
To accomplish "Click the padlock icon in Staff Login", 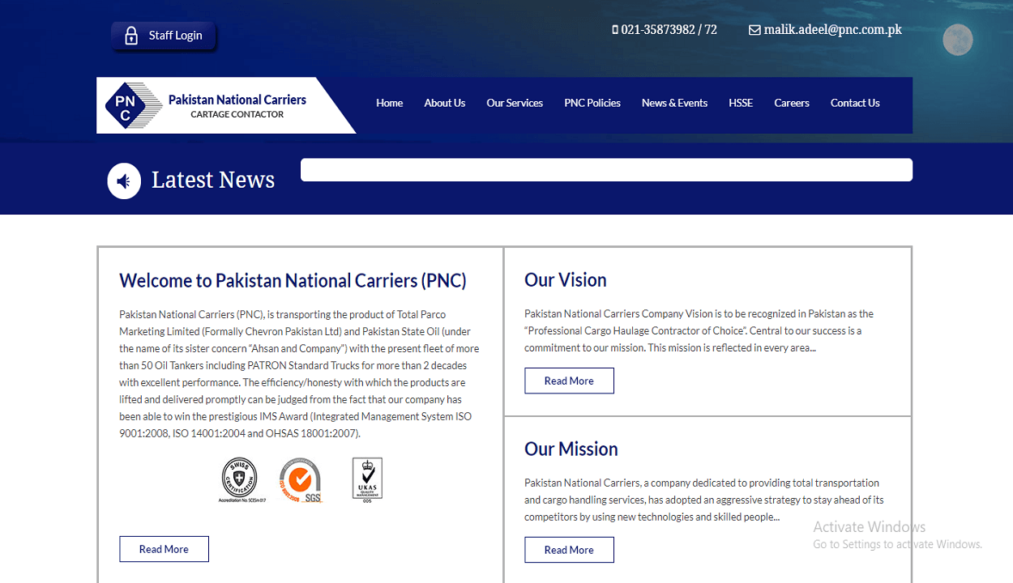I will coord(131,36).
